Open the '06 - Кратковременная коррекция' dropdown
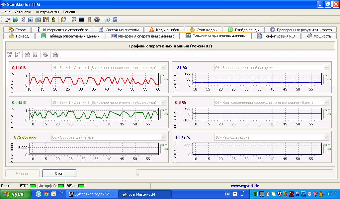 (326, 102)
